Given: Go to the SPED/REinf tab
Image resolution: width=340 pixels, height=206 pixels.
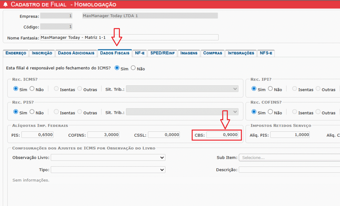Looking at the screenshot, I should coord(162,53).
